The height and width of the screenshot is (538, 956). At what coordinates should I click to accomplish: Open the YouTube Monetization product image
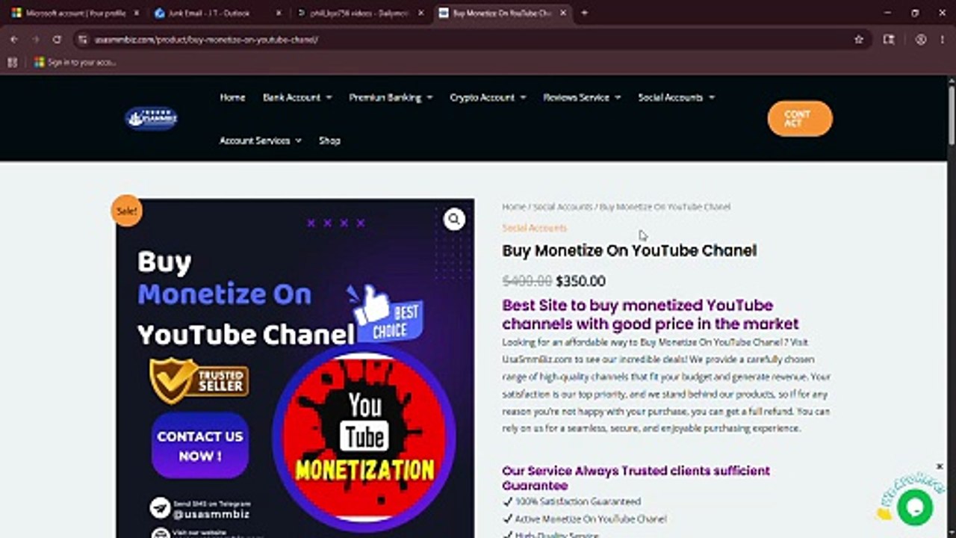pos(295,368)
